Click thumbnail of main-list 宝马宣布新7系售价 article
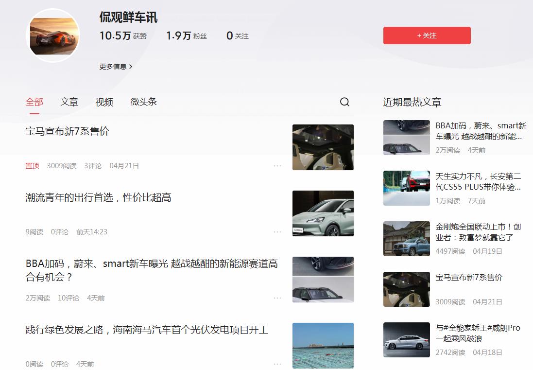Image resolution: width=533 pixels, height=370 pixels. coord(323,147)
